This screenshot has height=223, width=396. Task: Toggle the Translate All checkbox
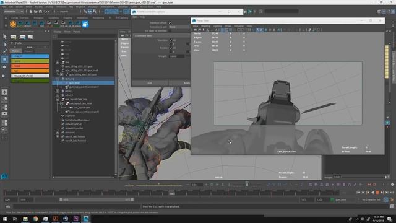point(171,40)
